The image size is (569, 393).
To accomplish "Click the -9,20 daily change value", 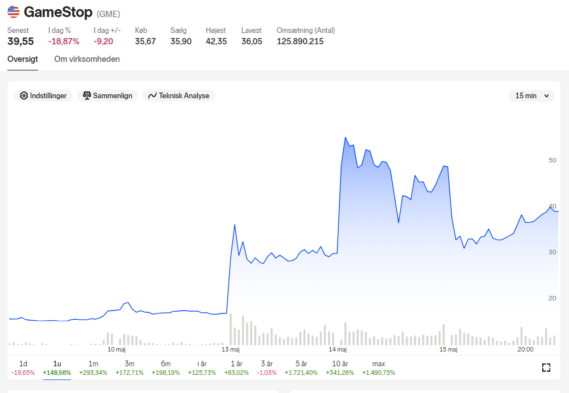I will tap(103, 41).
